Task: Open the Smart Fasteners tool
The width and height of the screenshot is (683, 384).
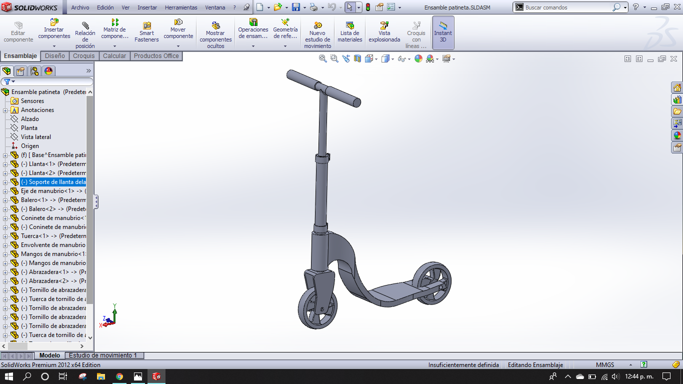Action: click(x=146, y=32)
